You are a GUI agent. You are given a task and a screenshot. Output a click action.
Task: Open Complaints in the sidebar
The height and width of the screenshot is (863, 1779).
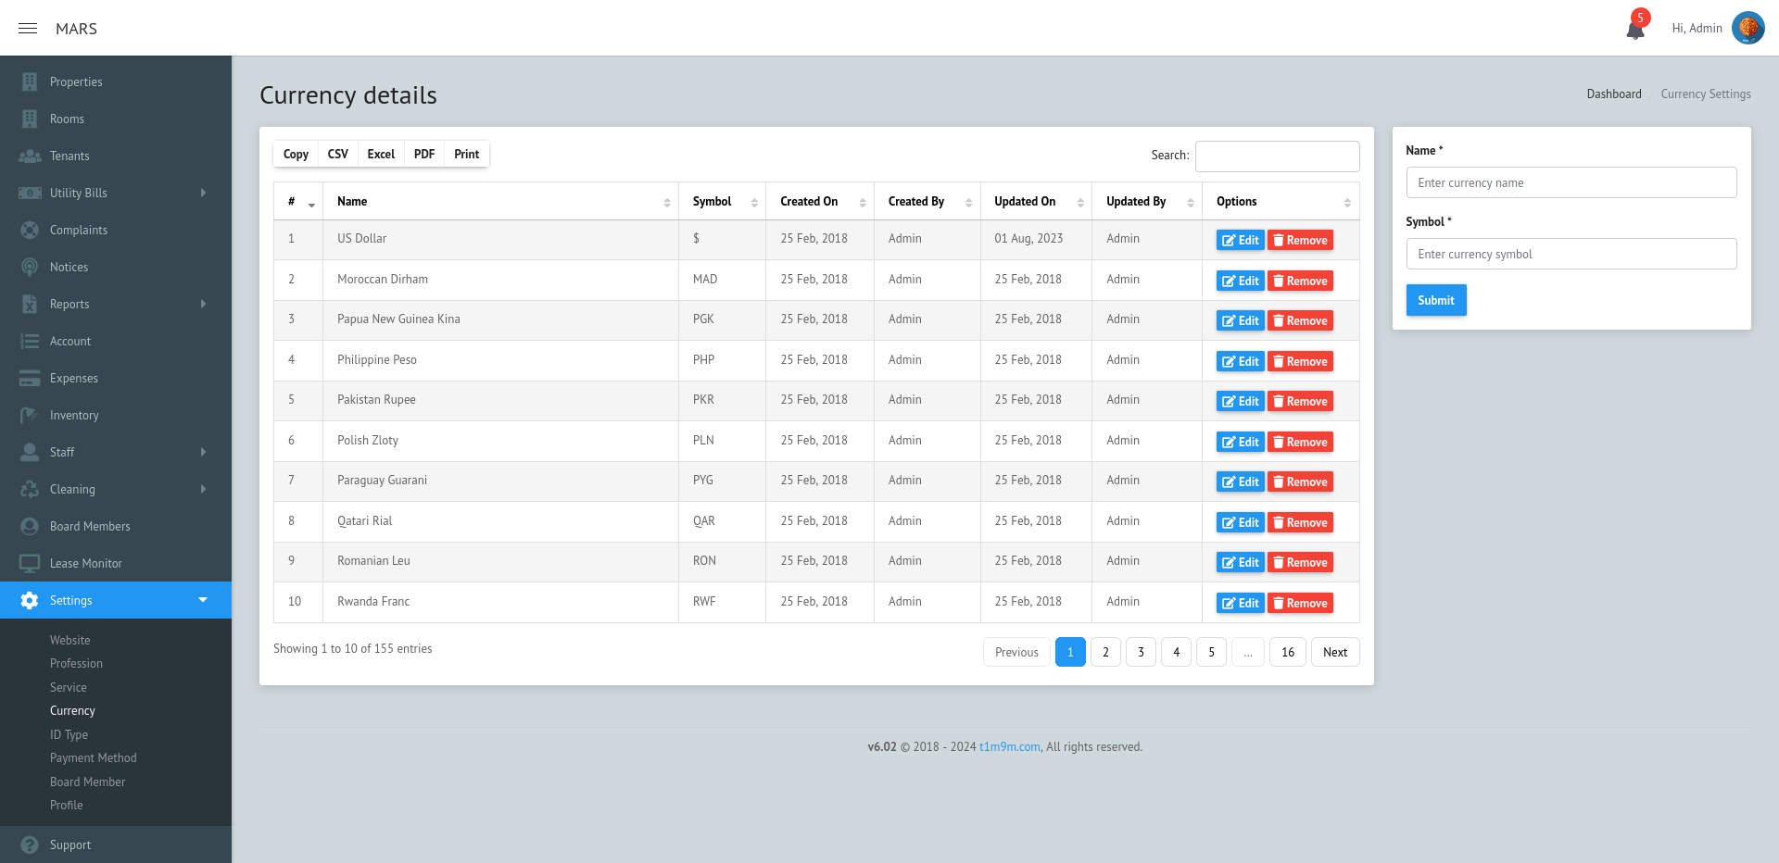tap(116, 230)
